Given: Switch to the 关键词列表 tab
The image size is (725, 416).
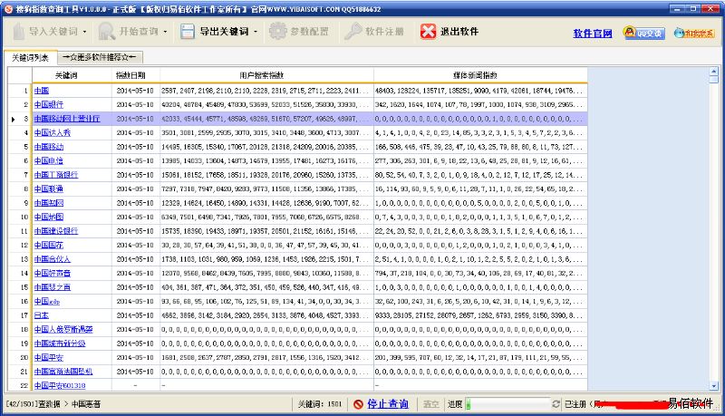Looking at the screenshot, I should pyautogui.click(x=30, y=57).
